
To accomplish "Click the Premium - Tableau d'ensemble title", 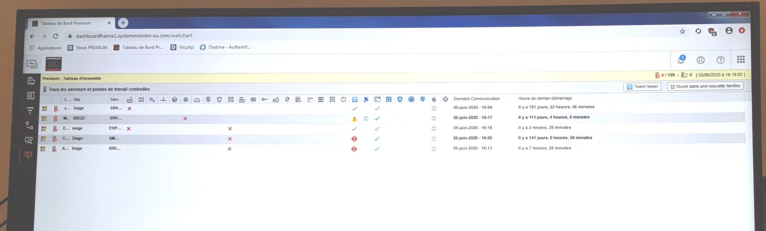I will pos(72,78).
